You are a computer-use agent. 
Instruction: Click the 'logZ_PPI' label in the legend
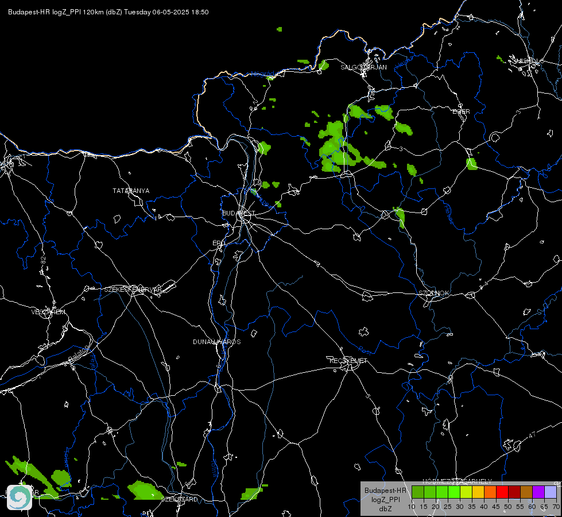[x=385, y=500]
